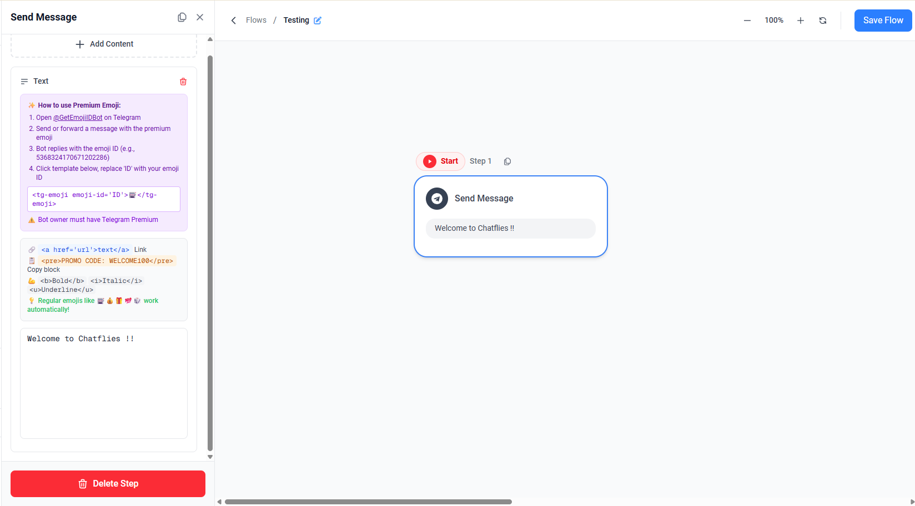Insert the Bold tag template
This screenshot has height=506, width=915.
(62, 281)
